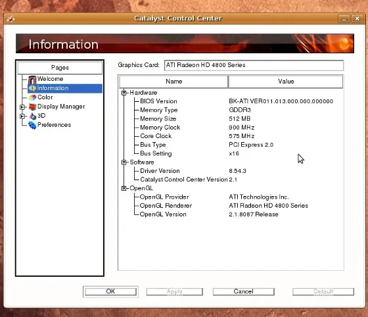
Task: Select the Driver Version row
Action: click(x=160, y=171)
